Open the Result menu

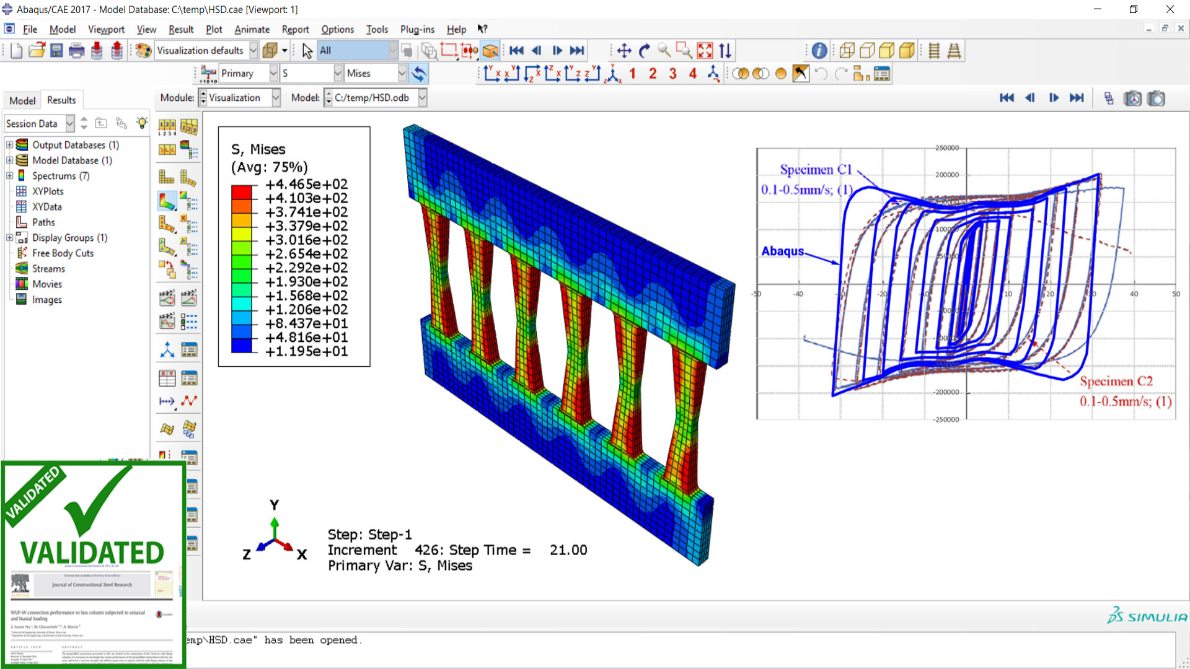[181, 29]
